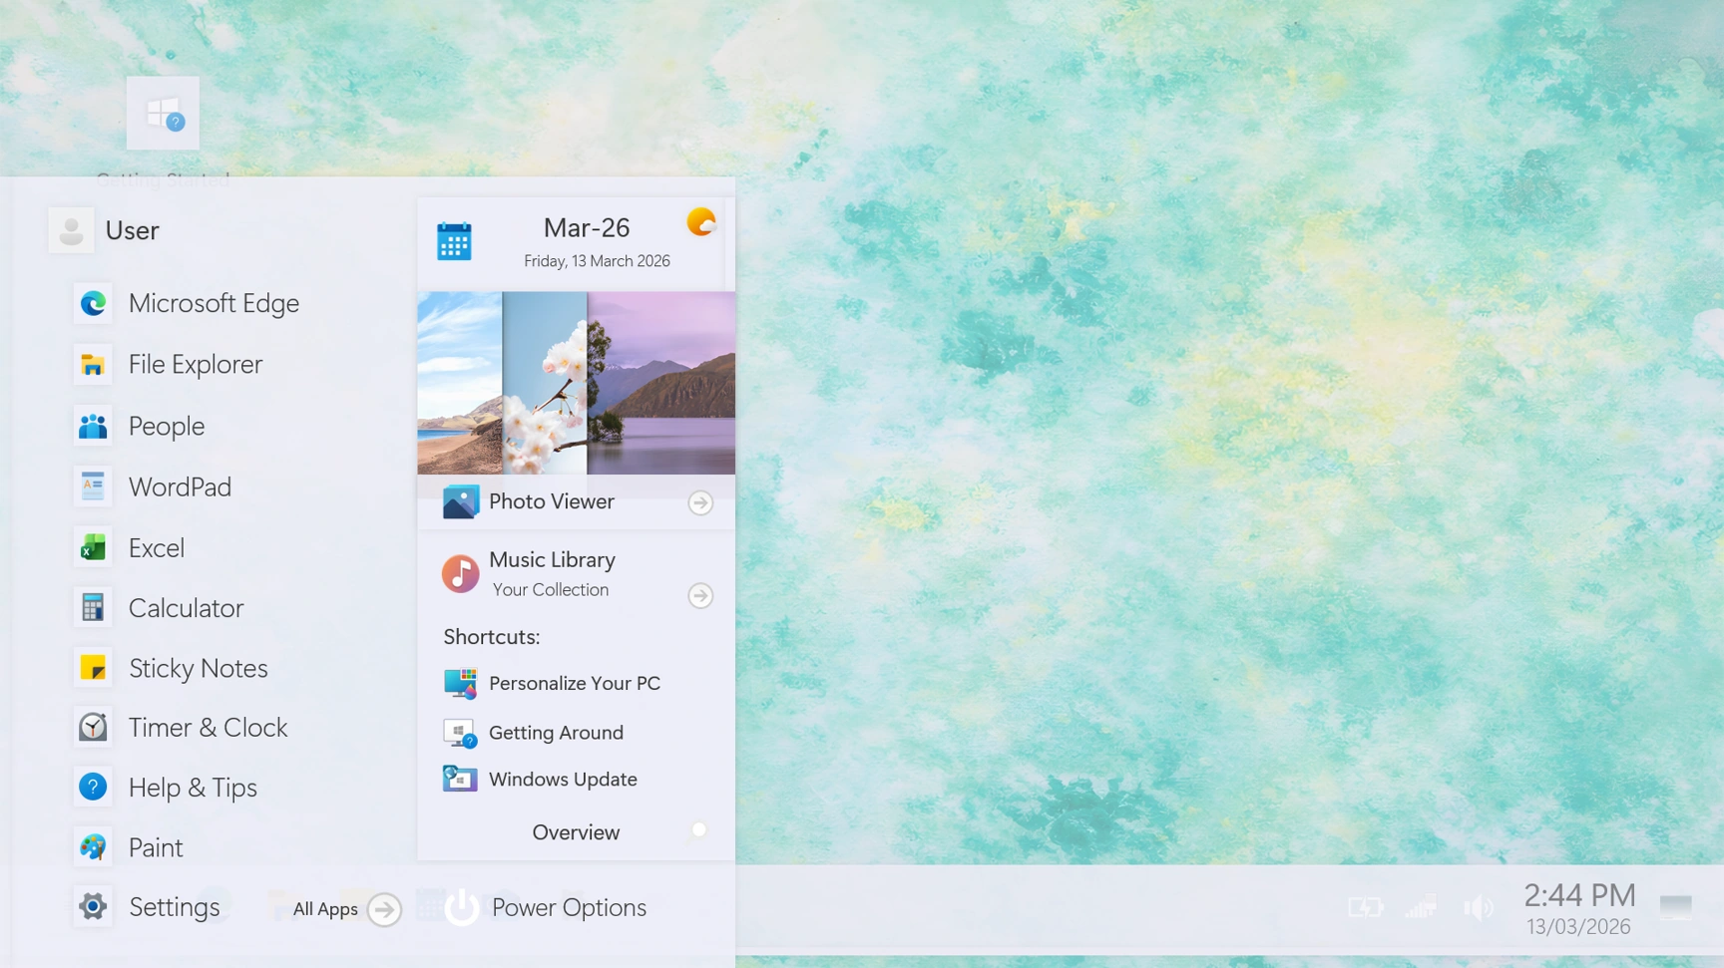This screenshot has height=968, width=1724.
Task: Open the Photo Viewer app icon
Action: click(460, 501)
